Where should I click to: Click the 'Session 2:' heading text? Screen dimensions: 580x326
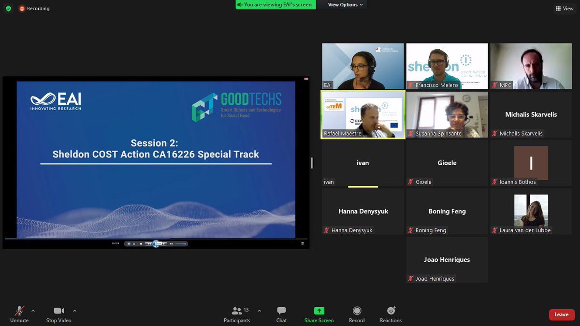pyautogui.click(x=154, y=143)
